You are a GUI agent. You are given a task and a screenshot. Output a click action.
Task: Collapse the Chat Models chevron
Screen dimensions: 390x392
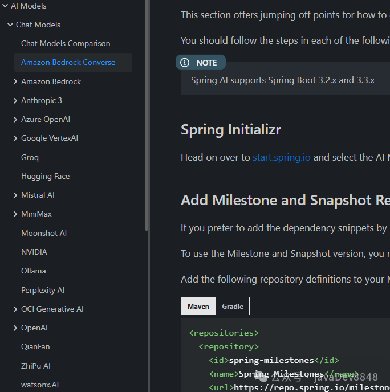pyautogui.click(x=10, y=24)
